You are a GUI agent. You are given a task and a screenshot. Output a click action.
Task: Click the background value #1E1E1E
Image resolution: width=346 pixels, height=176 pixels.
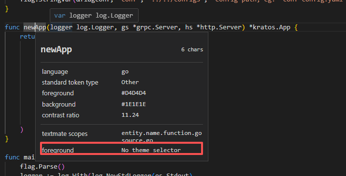click(134, 104)
